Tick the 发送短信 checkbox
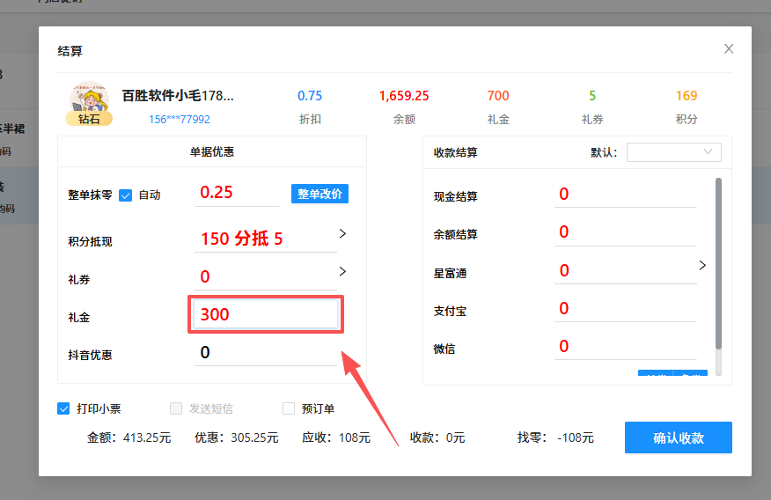The height and width of the screenshot is (500, 771). 176,408
